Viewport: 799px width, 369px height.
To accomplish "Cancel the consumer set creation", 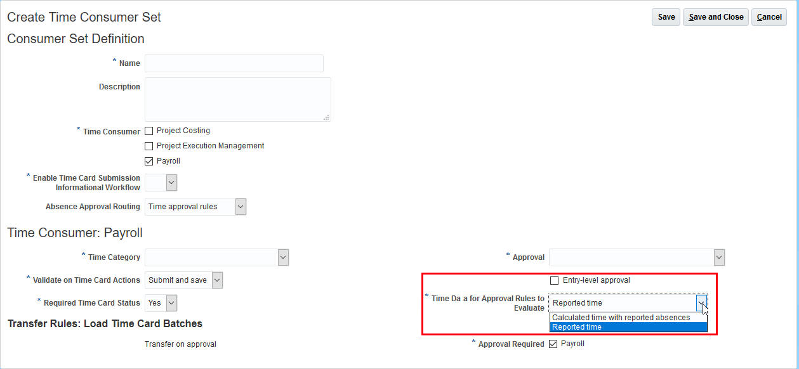I will pyautogui.click(x=769, y=17).
